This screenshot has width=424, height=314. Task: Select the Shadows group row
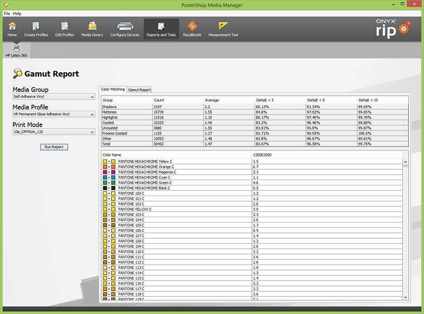[255, 107]
